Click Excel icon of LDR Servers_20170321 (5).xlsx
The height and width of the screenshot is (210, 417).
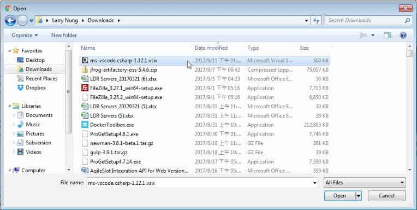tap(85, 106)
